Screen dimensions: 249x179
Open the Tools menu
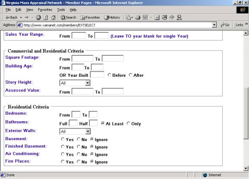tap(61, 9)
